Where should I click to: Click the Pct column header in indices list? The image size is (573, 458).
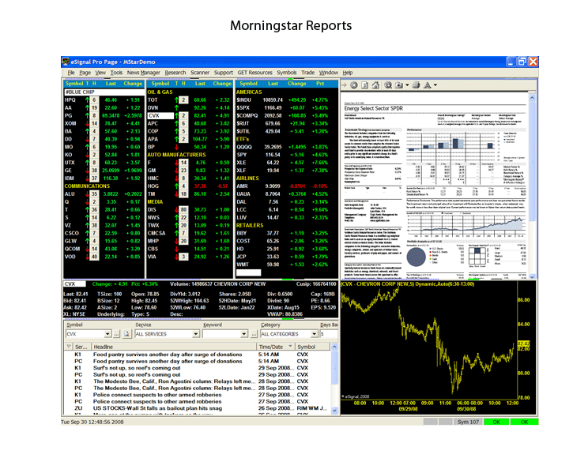(x=320, y=84)
